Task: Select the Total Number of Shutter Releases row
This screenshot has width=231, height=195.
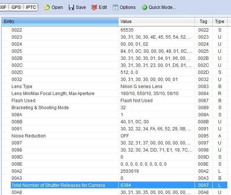Action: coord(58,185)
